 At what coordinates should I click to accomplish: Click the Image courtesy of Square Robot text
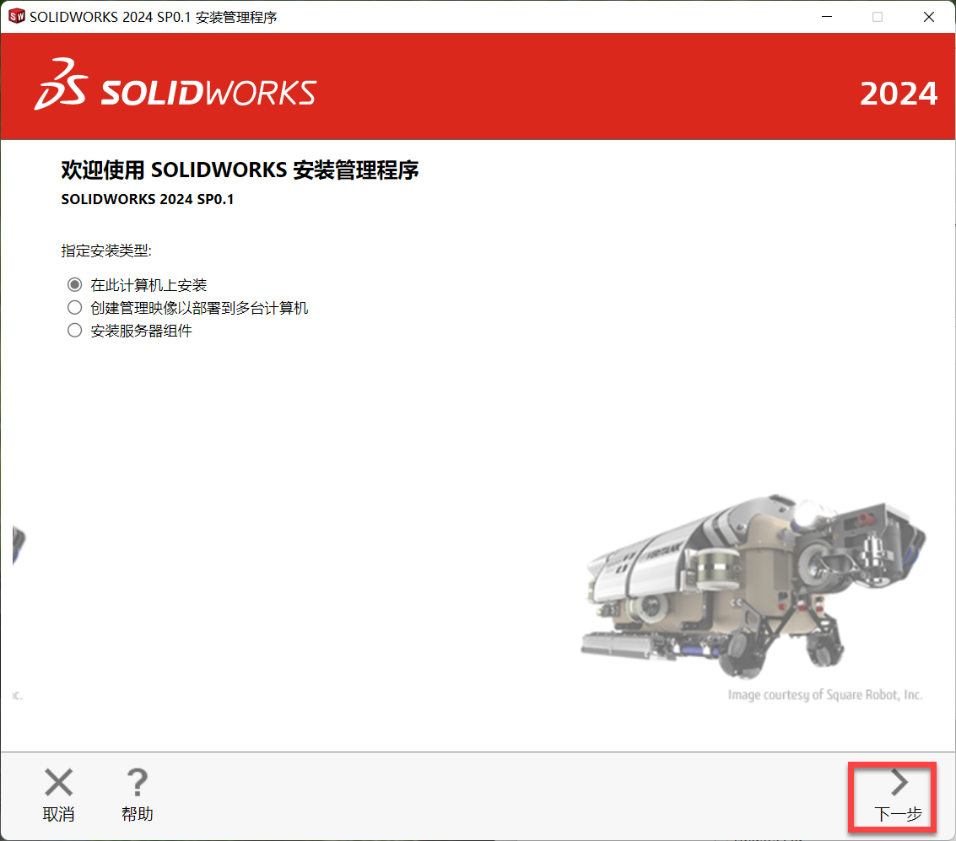pos(824,695)
